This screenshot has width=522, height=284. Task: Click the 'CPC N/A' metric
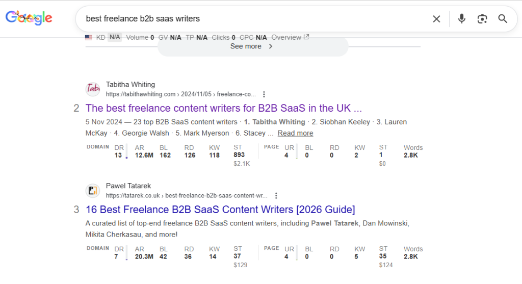(x=253, y=37)
